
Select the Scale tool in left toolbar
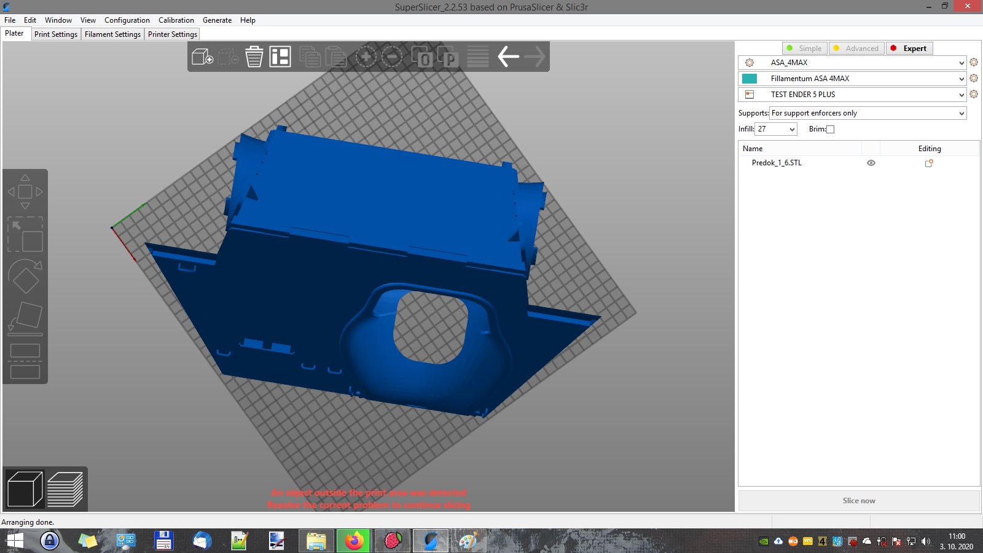[x=25, y=234]
